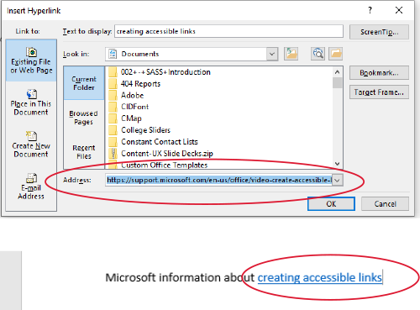Go up one folder level
Image resolution: width=420 pixels, height=310 pixels.
291,54
